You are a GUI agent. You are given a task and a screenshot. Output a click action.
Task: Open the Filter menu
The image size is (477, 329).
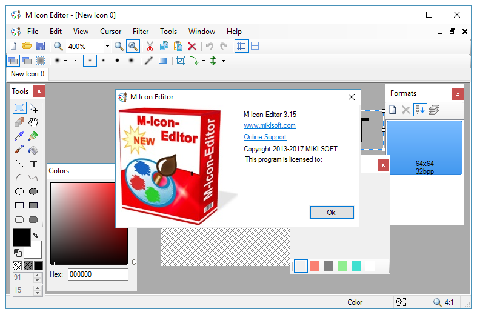point(141,32)
